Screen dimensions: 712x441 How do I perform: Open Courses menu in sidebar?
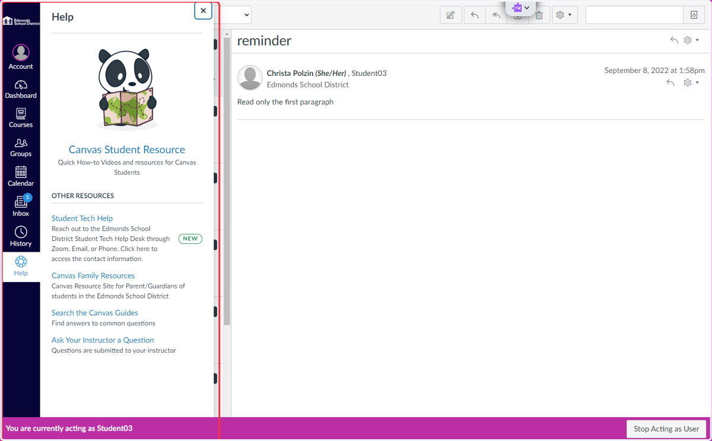point(21,118)
